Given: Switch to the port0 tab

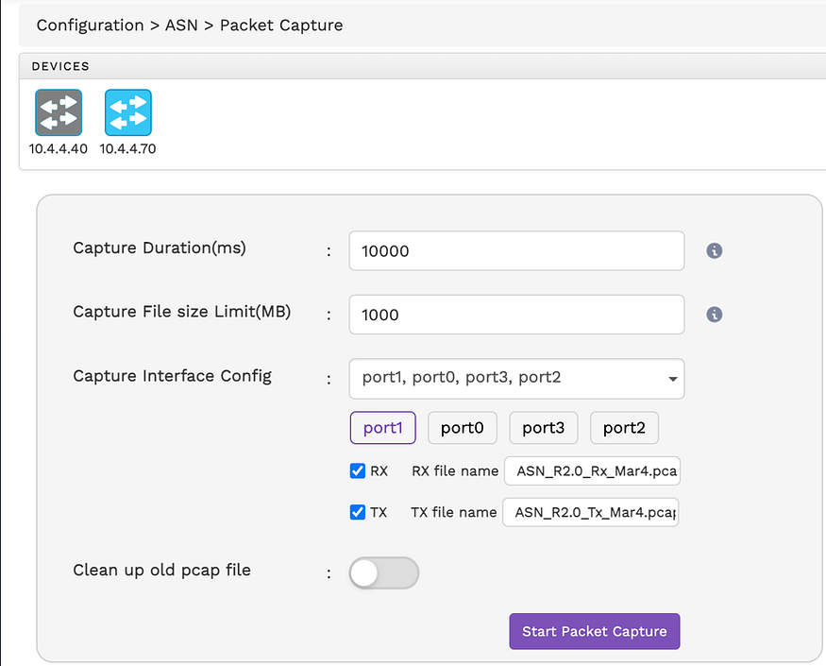Looking at the screenshot, I should point(463,428).
